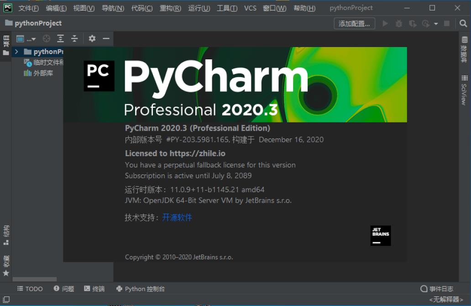Open the 文件(F) menu
The width and height of the screenshot is (471, 306).
[29, 8]
